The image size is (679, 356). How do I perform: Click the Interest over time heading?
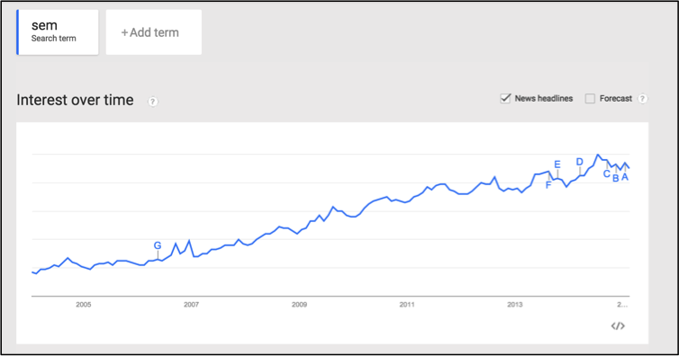75,100
